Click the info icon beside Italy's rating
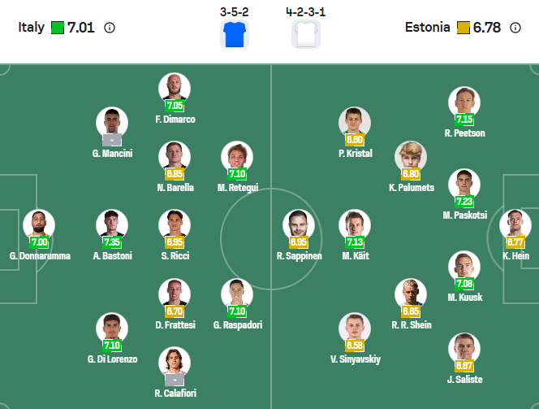 [x=110, y=28]
